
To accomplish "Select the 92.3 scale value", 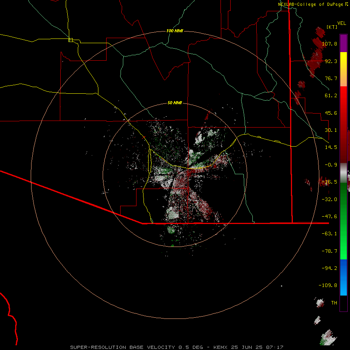I will click(x=331, y=61).
